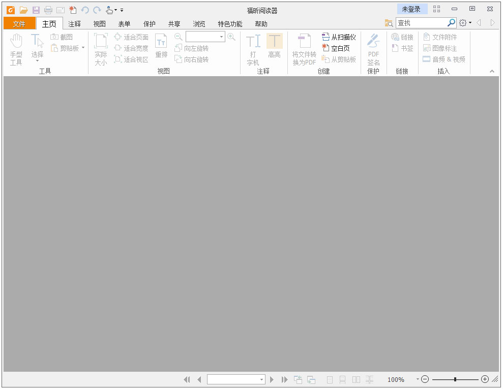
Task: Open the 文件 menu
Action: 19,23
